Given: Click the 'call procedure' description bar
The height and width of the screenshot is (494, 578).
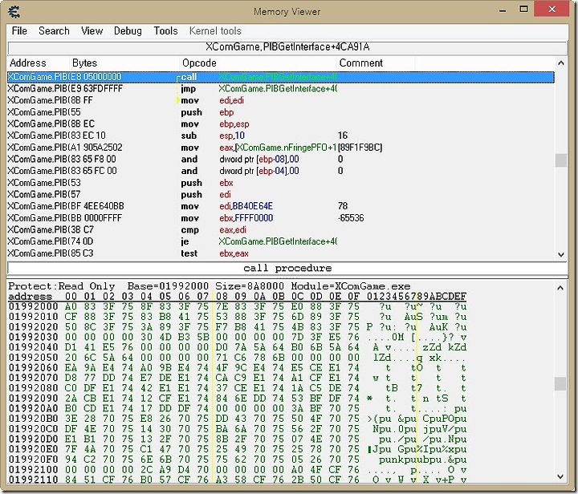Looking at the screenshot, I should pyautogui.click(x=287, y=268).
